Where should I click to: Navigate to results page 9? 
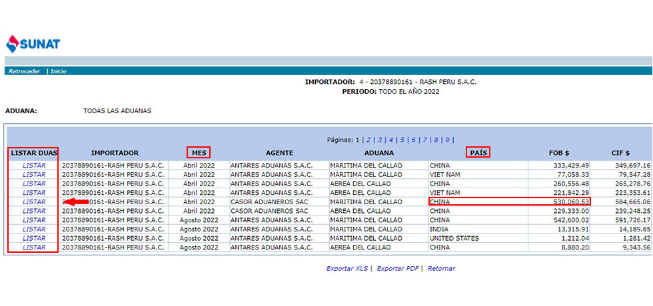point(448,140)
